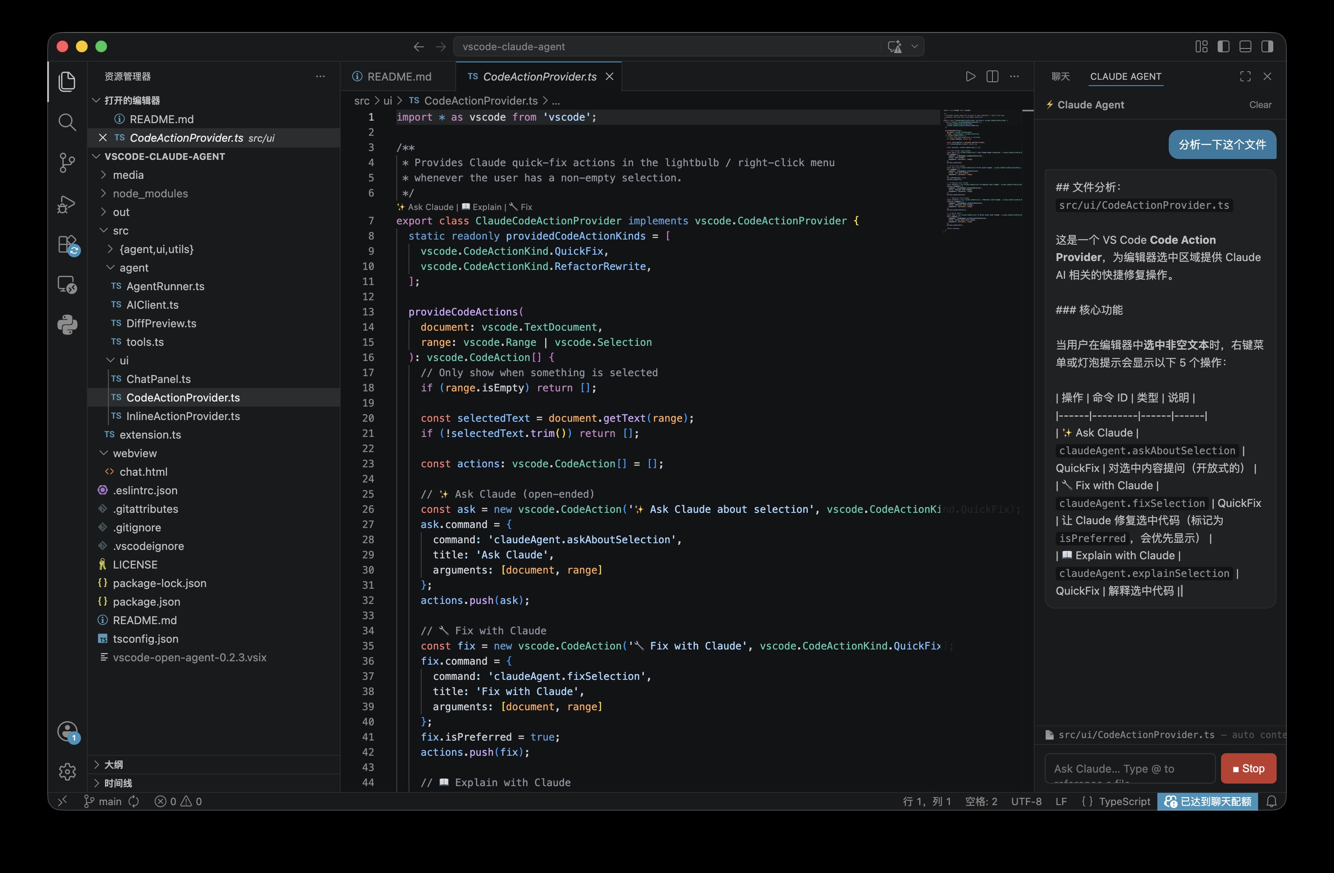Maximize the Claude Agent panel
Viewport: 1334px width, 873px height.
1245,76
